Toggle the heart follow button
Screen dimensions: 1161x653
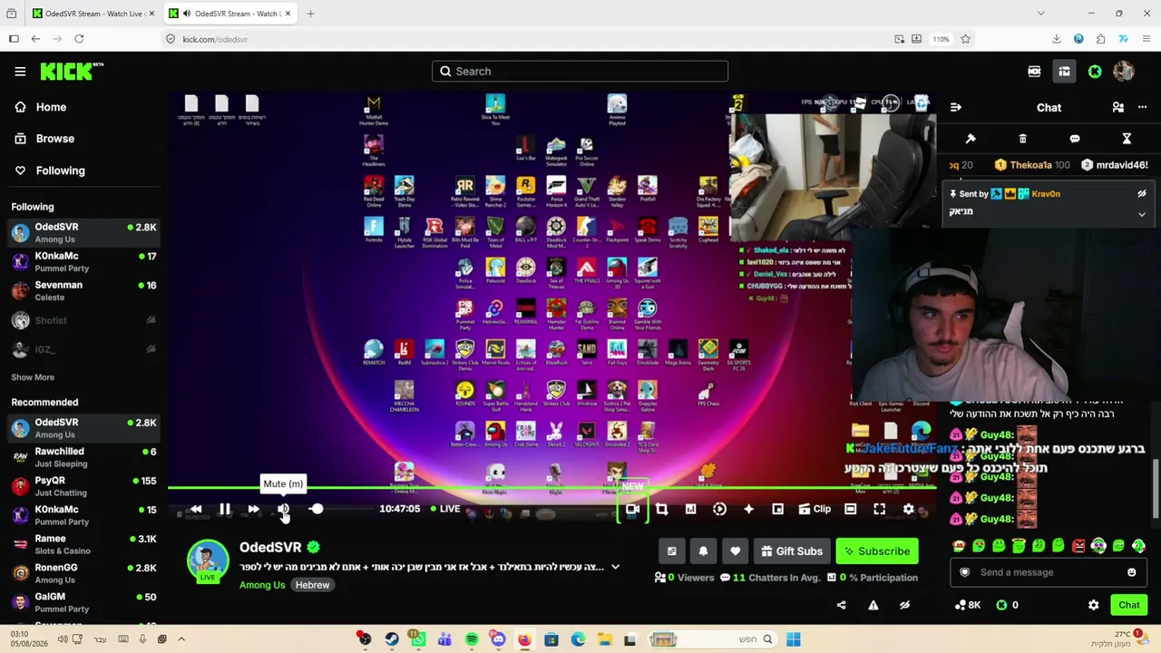click(736, 551)
